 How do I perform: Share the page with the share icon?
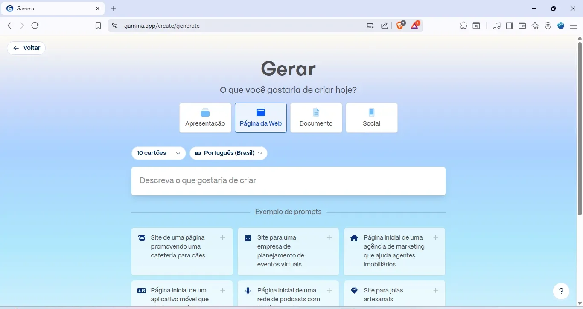tap(385, 26)
